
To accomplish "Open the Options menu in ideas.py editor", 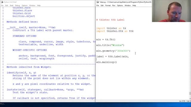I will (120, 5).
